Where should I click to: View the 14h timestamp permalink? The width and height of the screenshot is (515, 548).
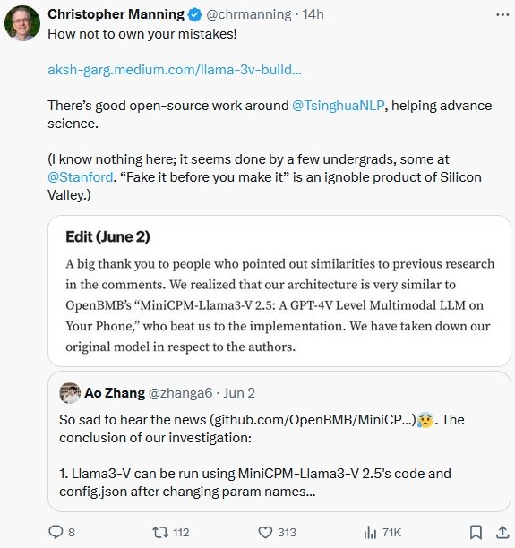[313, 14]
